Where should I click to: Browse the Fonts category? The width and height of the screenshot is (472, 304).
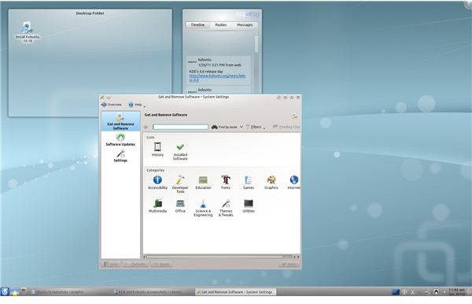click(x=226, y=182)
